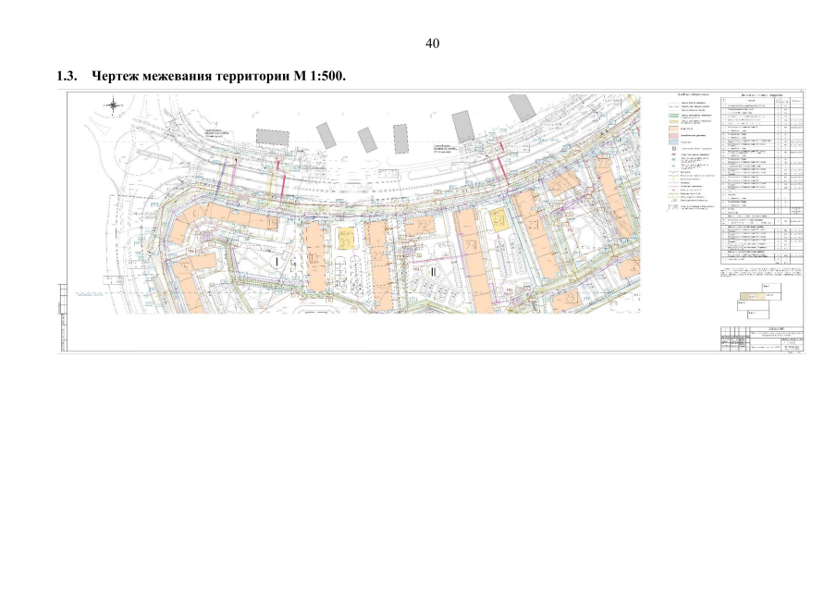The image size is (837, 592).
Task: Click building plot number 23 label
Action: coord(471,245)
